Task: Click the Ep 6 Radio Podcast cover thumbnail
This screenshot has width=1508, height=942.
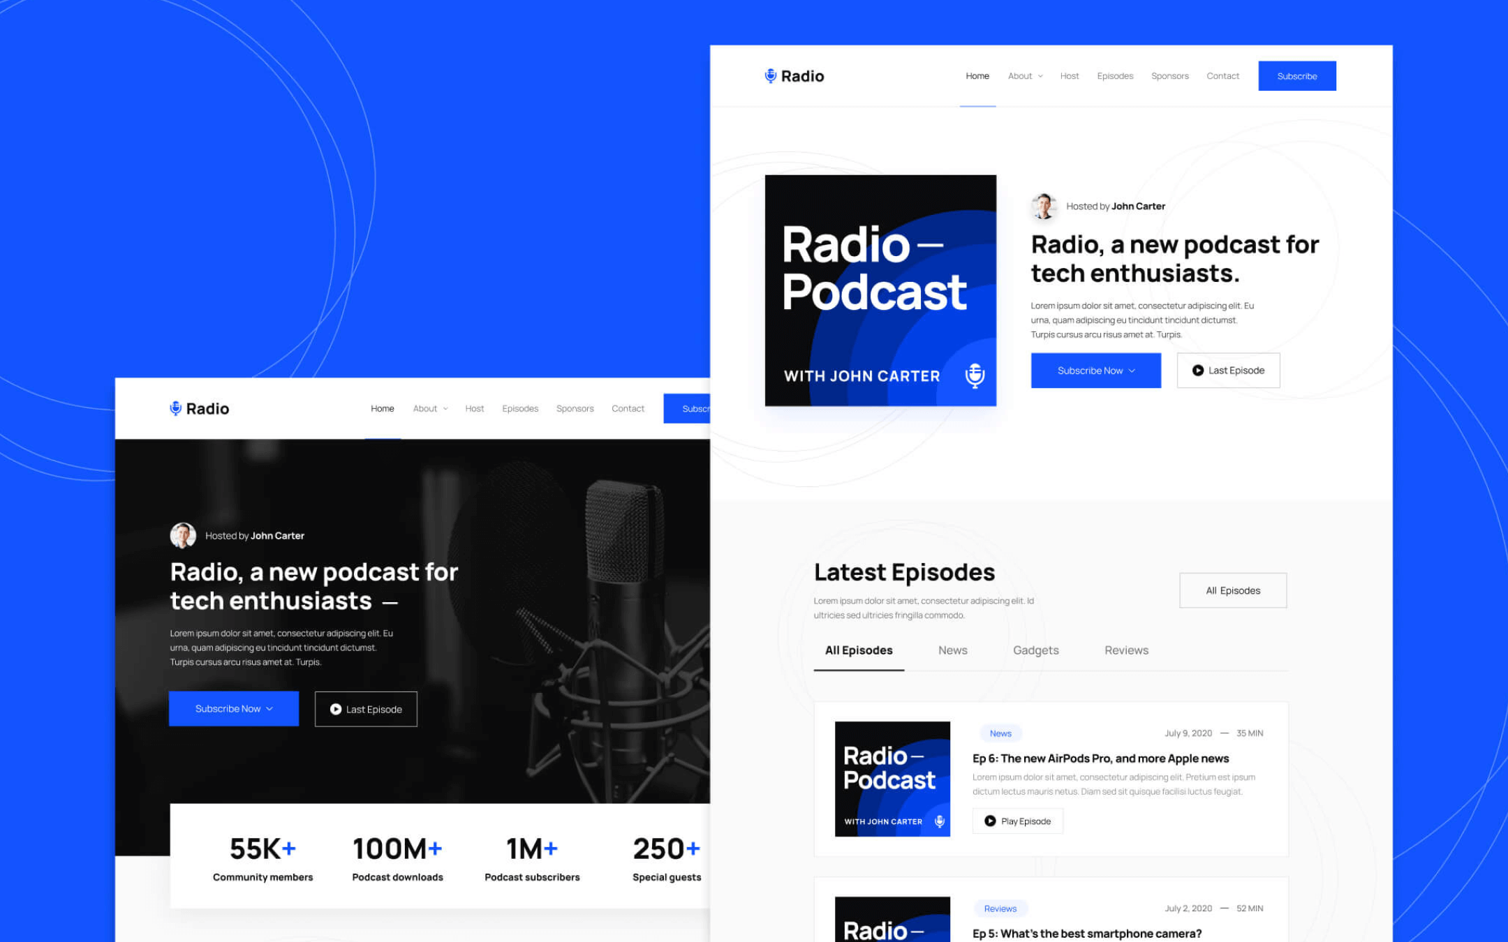Action: 892,779
